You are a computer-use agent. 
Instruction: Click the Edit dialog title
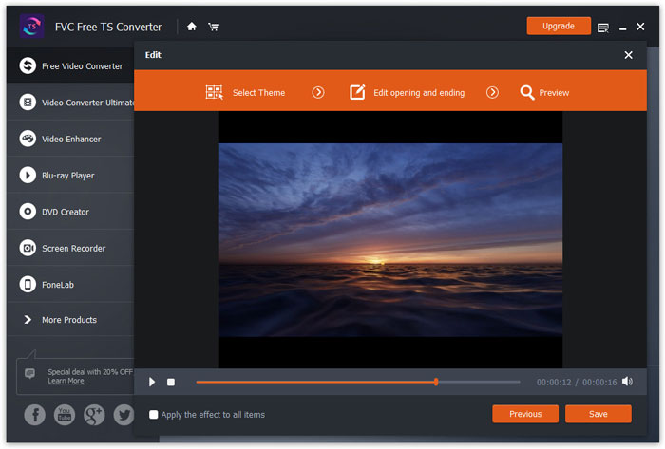pos(153,55)
